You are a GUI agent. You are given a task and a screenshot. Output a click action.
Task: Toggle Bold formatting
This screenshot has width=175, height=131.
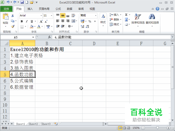click(x=22, y=21)
